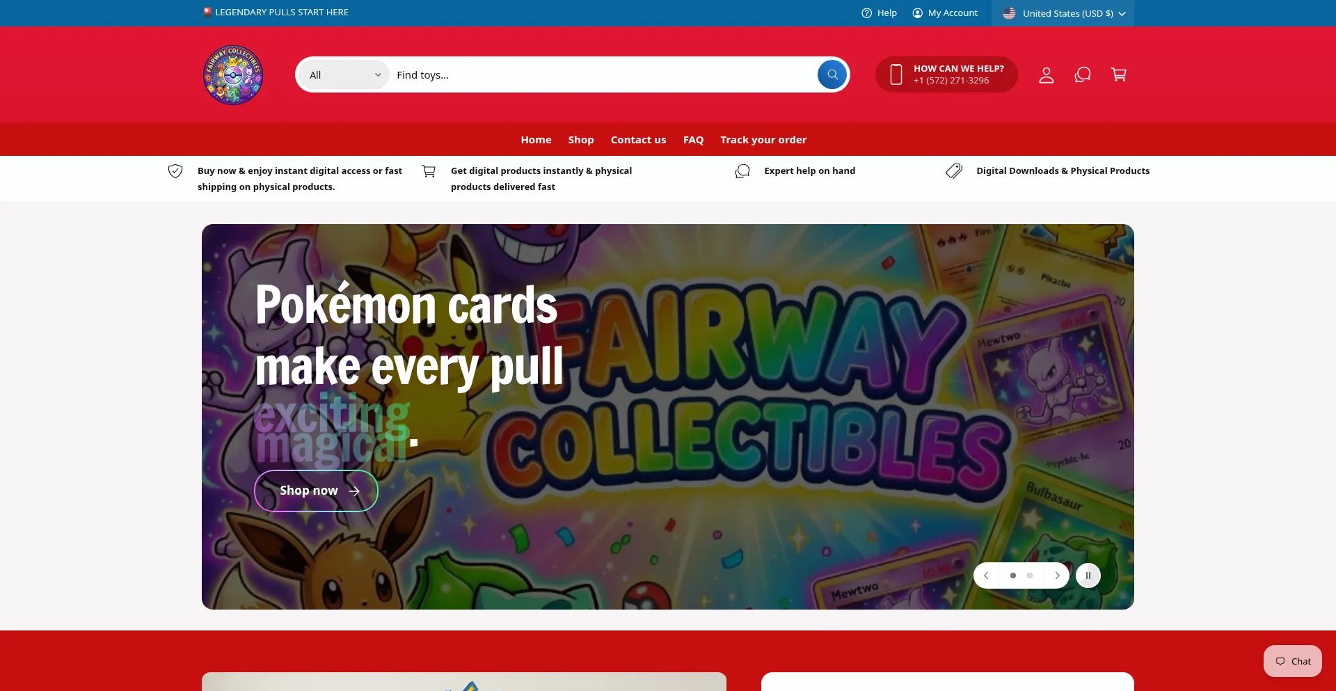Click the shield icon in benefits bar

tap(175, 171)
